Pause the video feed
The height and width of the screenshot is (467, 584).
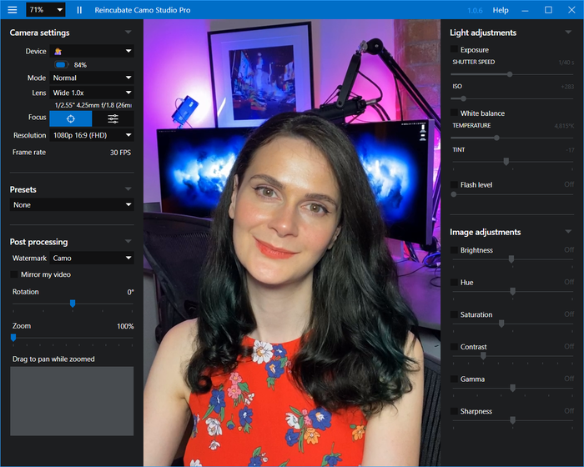click(79, 10)
